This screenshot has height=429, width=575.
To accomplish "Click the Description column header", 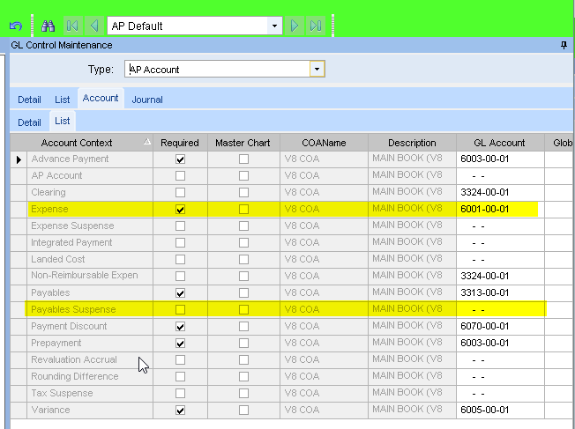I will (x=412, y=143).
